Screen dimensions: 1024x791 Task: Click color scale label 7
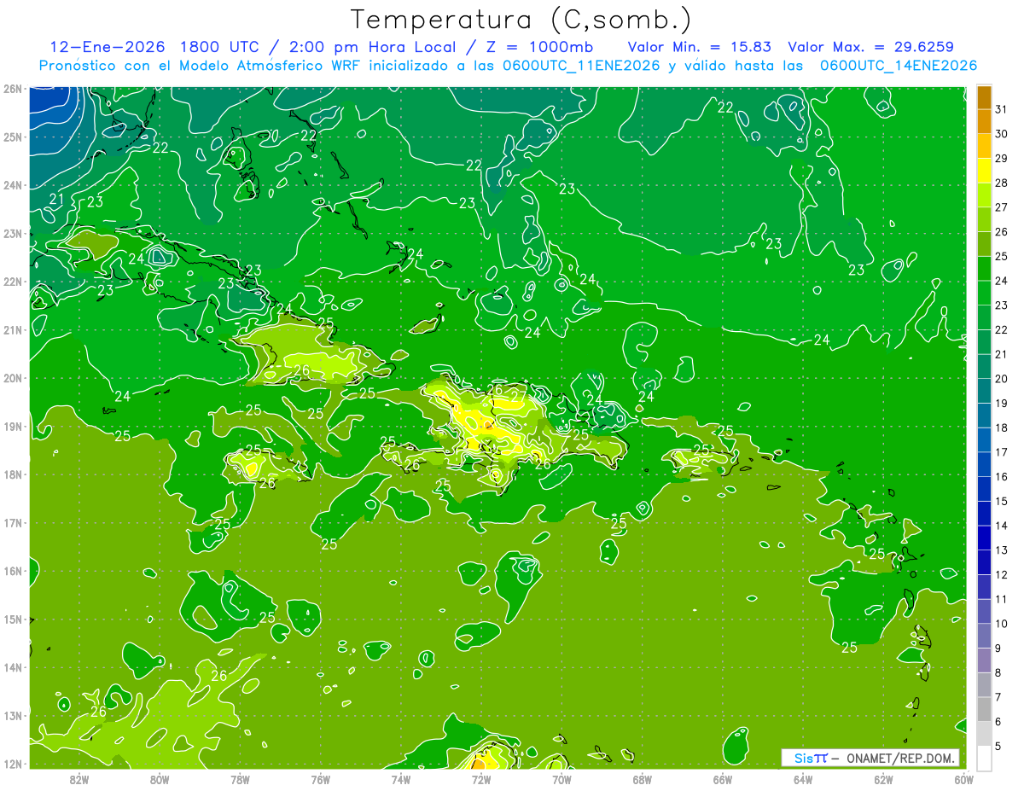pos(998,697)
